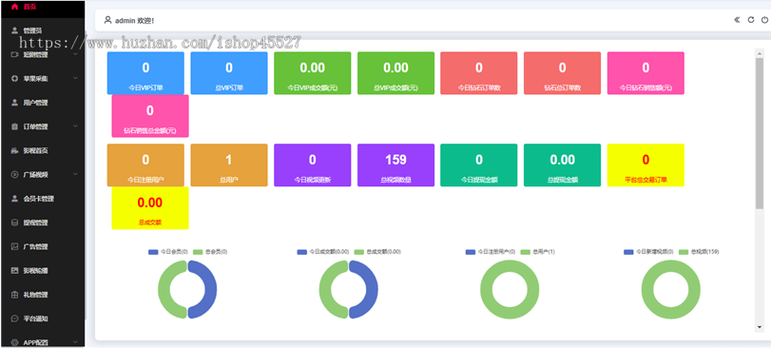
Task: Click the 总VIP成交额(元) green card
Action: pos(395,73)
